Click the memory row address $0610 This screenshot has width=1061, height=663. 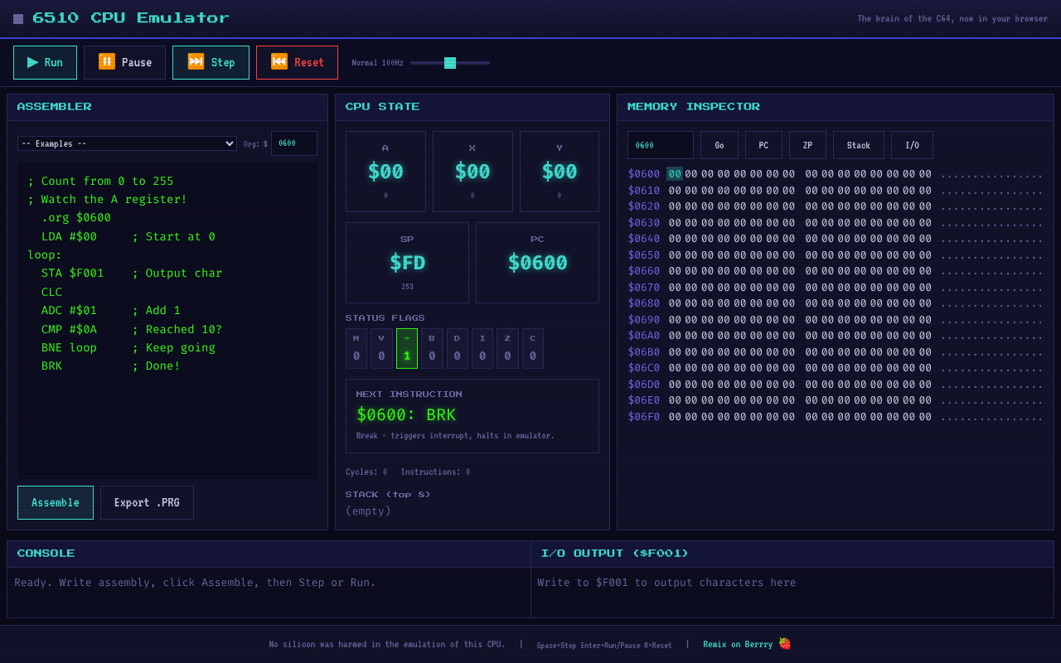click(x=644, y=191)
